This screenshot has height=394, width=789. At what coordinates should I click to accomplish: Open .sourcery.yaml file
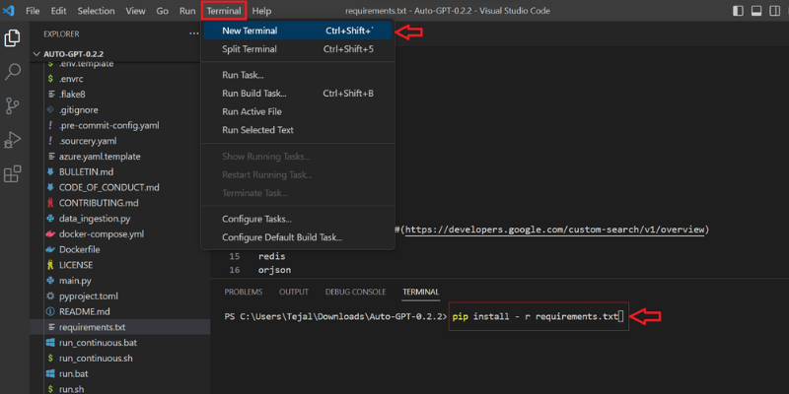pos(88,141)
